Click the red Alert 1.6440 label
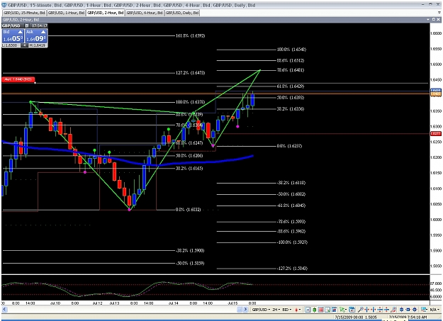This screenshot has height=321, width=443. coord(18,79)
